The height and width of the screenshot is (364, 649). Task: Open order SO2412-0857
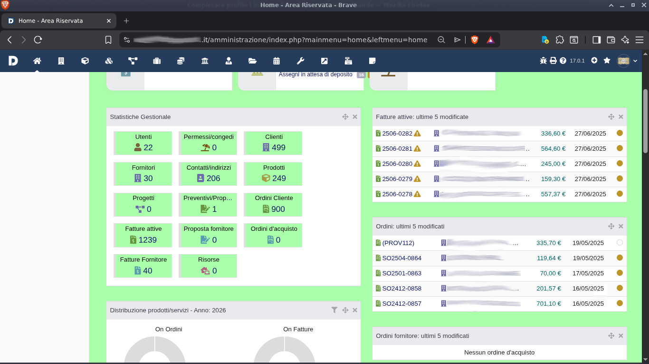point(402,303)
